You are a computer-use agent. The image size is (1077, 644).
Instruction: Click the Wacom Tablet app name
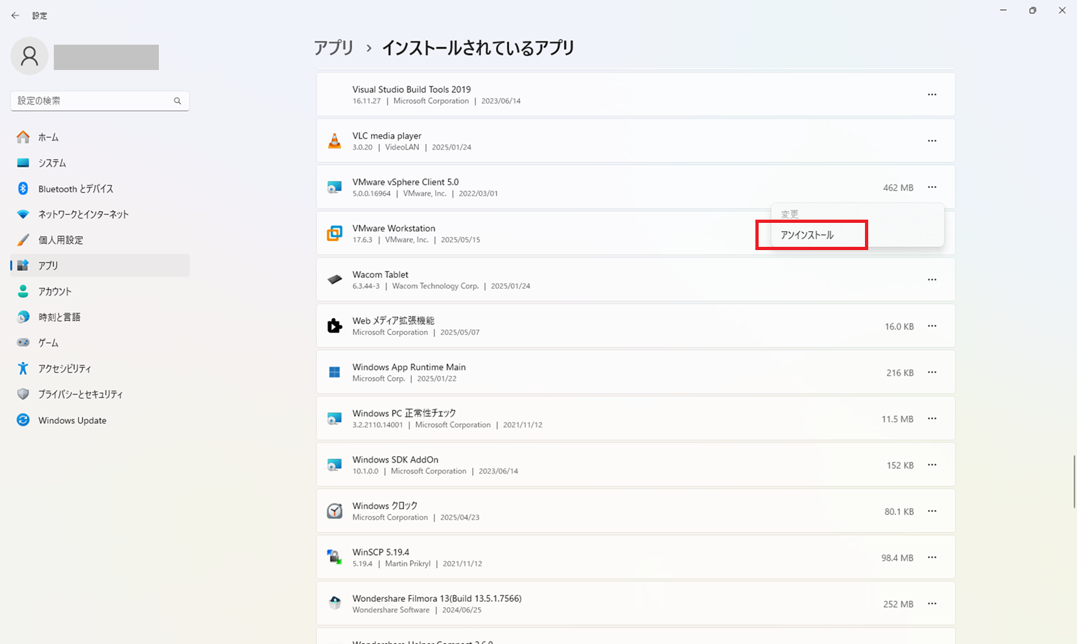[x=381, y=275]
